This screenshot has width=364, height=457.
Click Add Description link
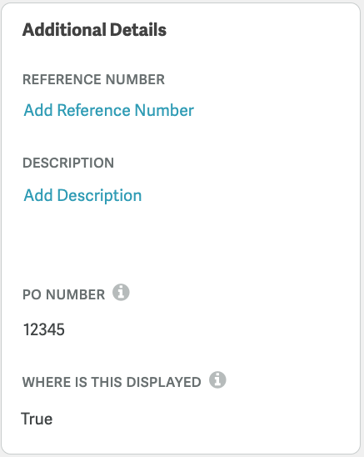pos(82,195)
